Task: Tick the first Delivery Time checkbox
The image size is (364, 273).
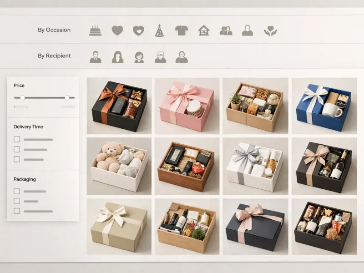Action: pos(17,139)
